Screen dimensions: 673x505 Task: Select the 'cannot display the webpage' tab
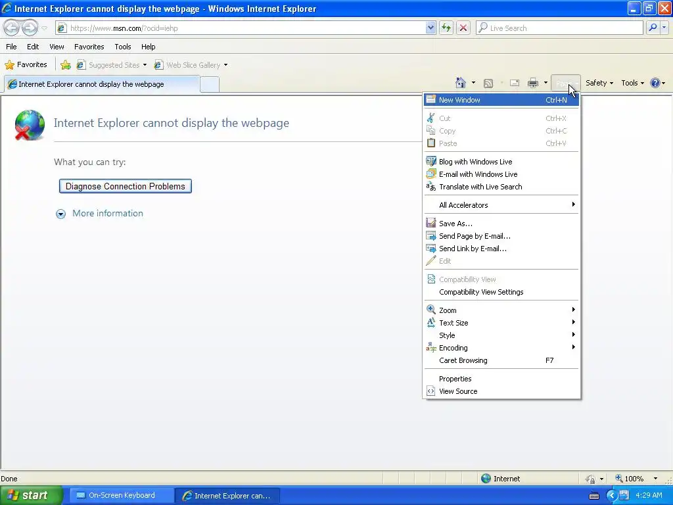(102, 84)
